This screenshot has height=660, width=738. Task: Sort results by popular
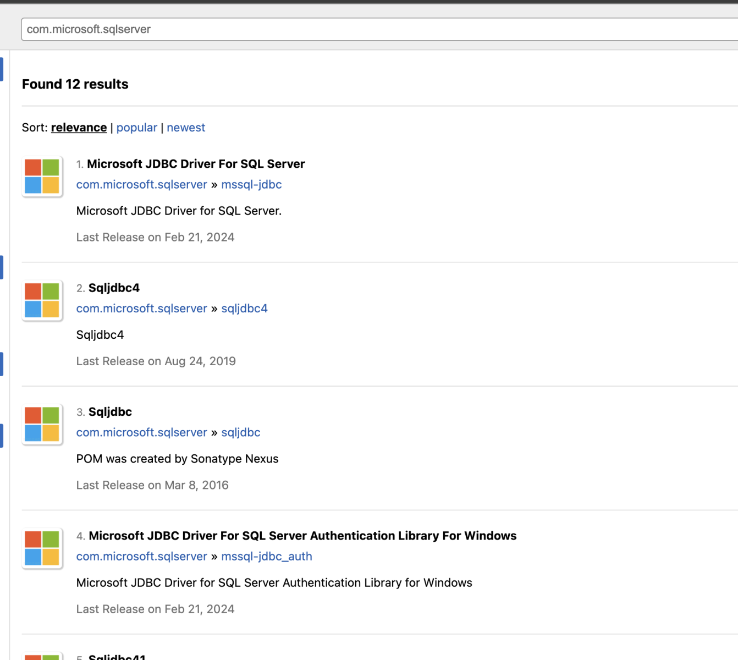coord(137,128)
